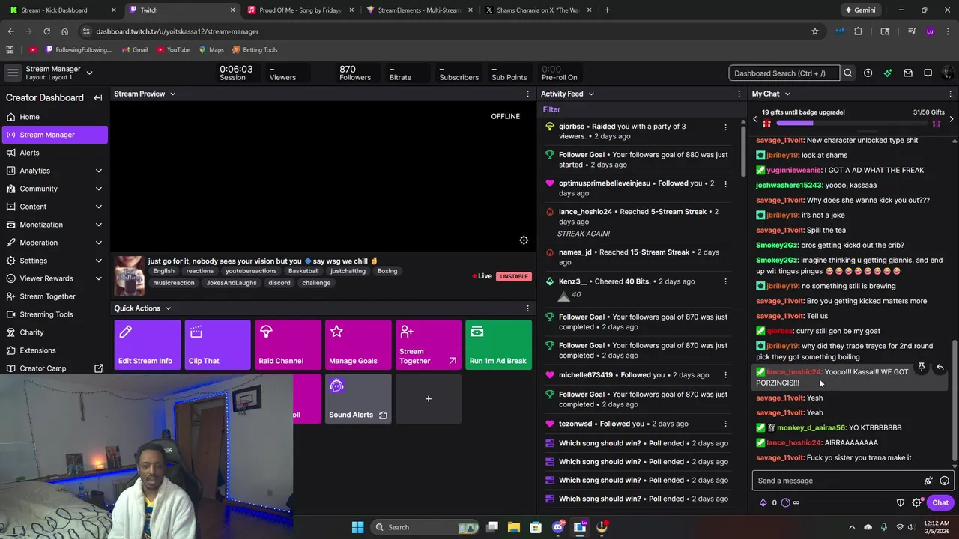
Task: Open the Stream Preview dropdown chevron
Action: click(172, 94)
